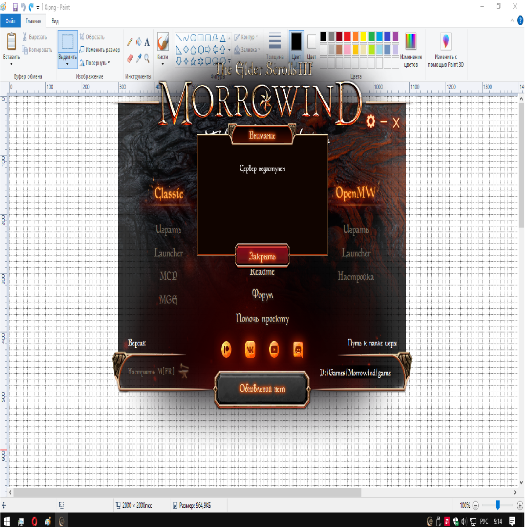Click Помочь проекту link in launcher

tap(262, 318)
